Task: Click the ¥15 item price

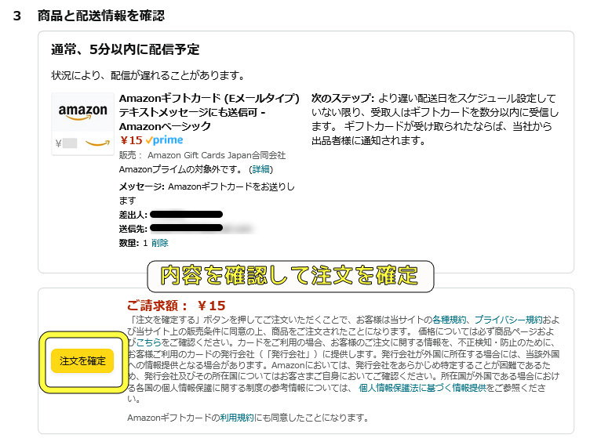Action: [131, 140]
